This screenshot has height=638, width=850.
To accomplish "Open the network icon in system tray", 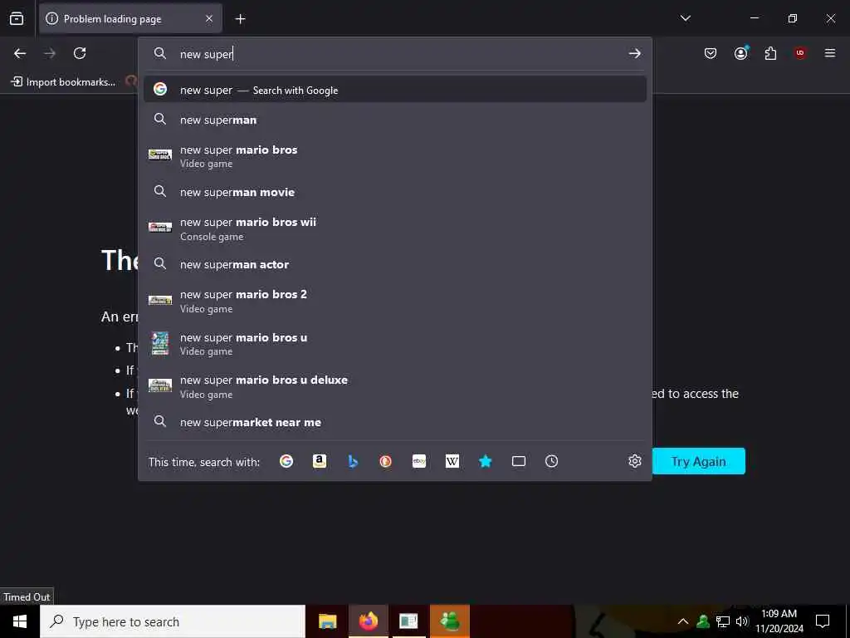I will pyautogui.click(x=723, y=621).
